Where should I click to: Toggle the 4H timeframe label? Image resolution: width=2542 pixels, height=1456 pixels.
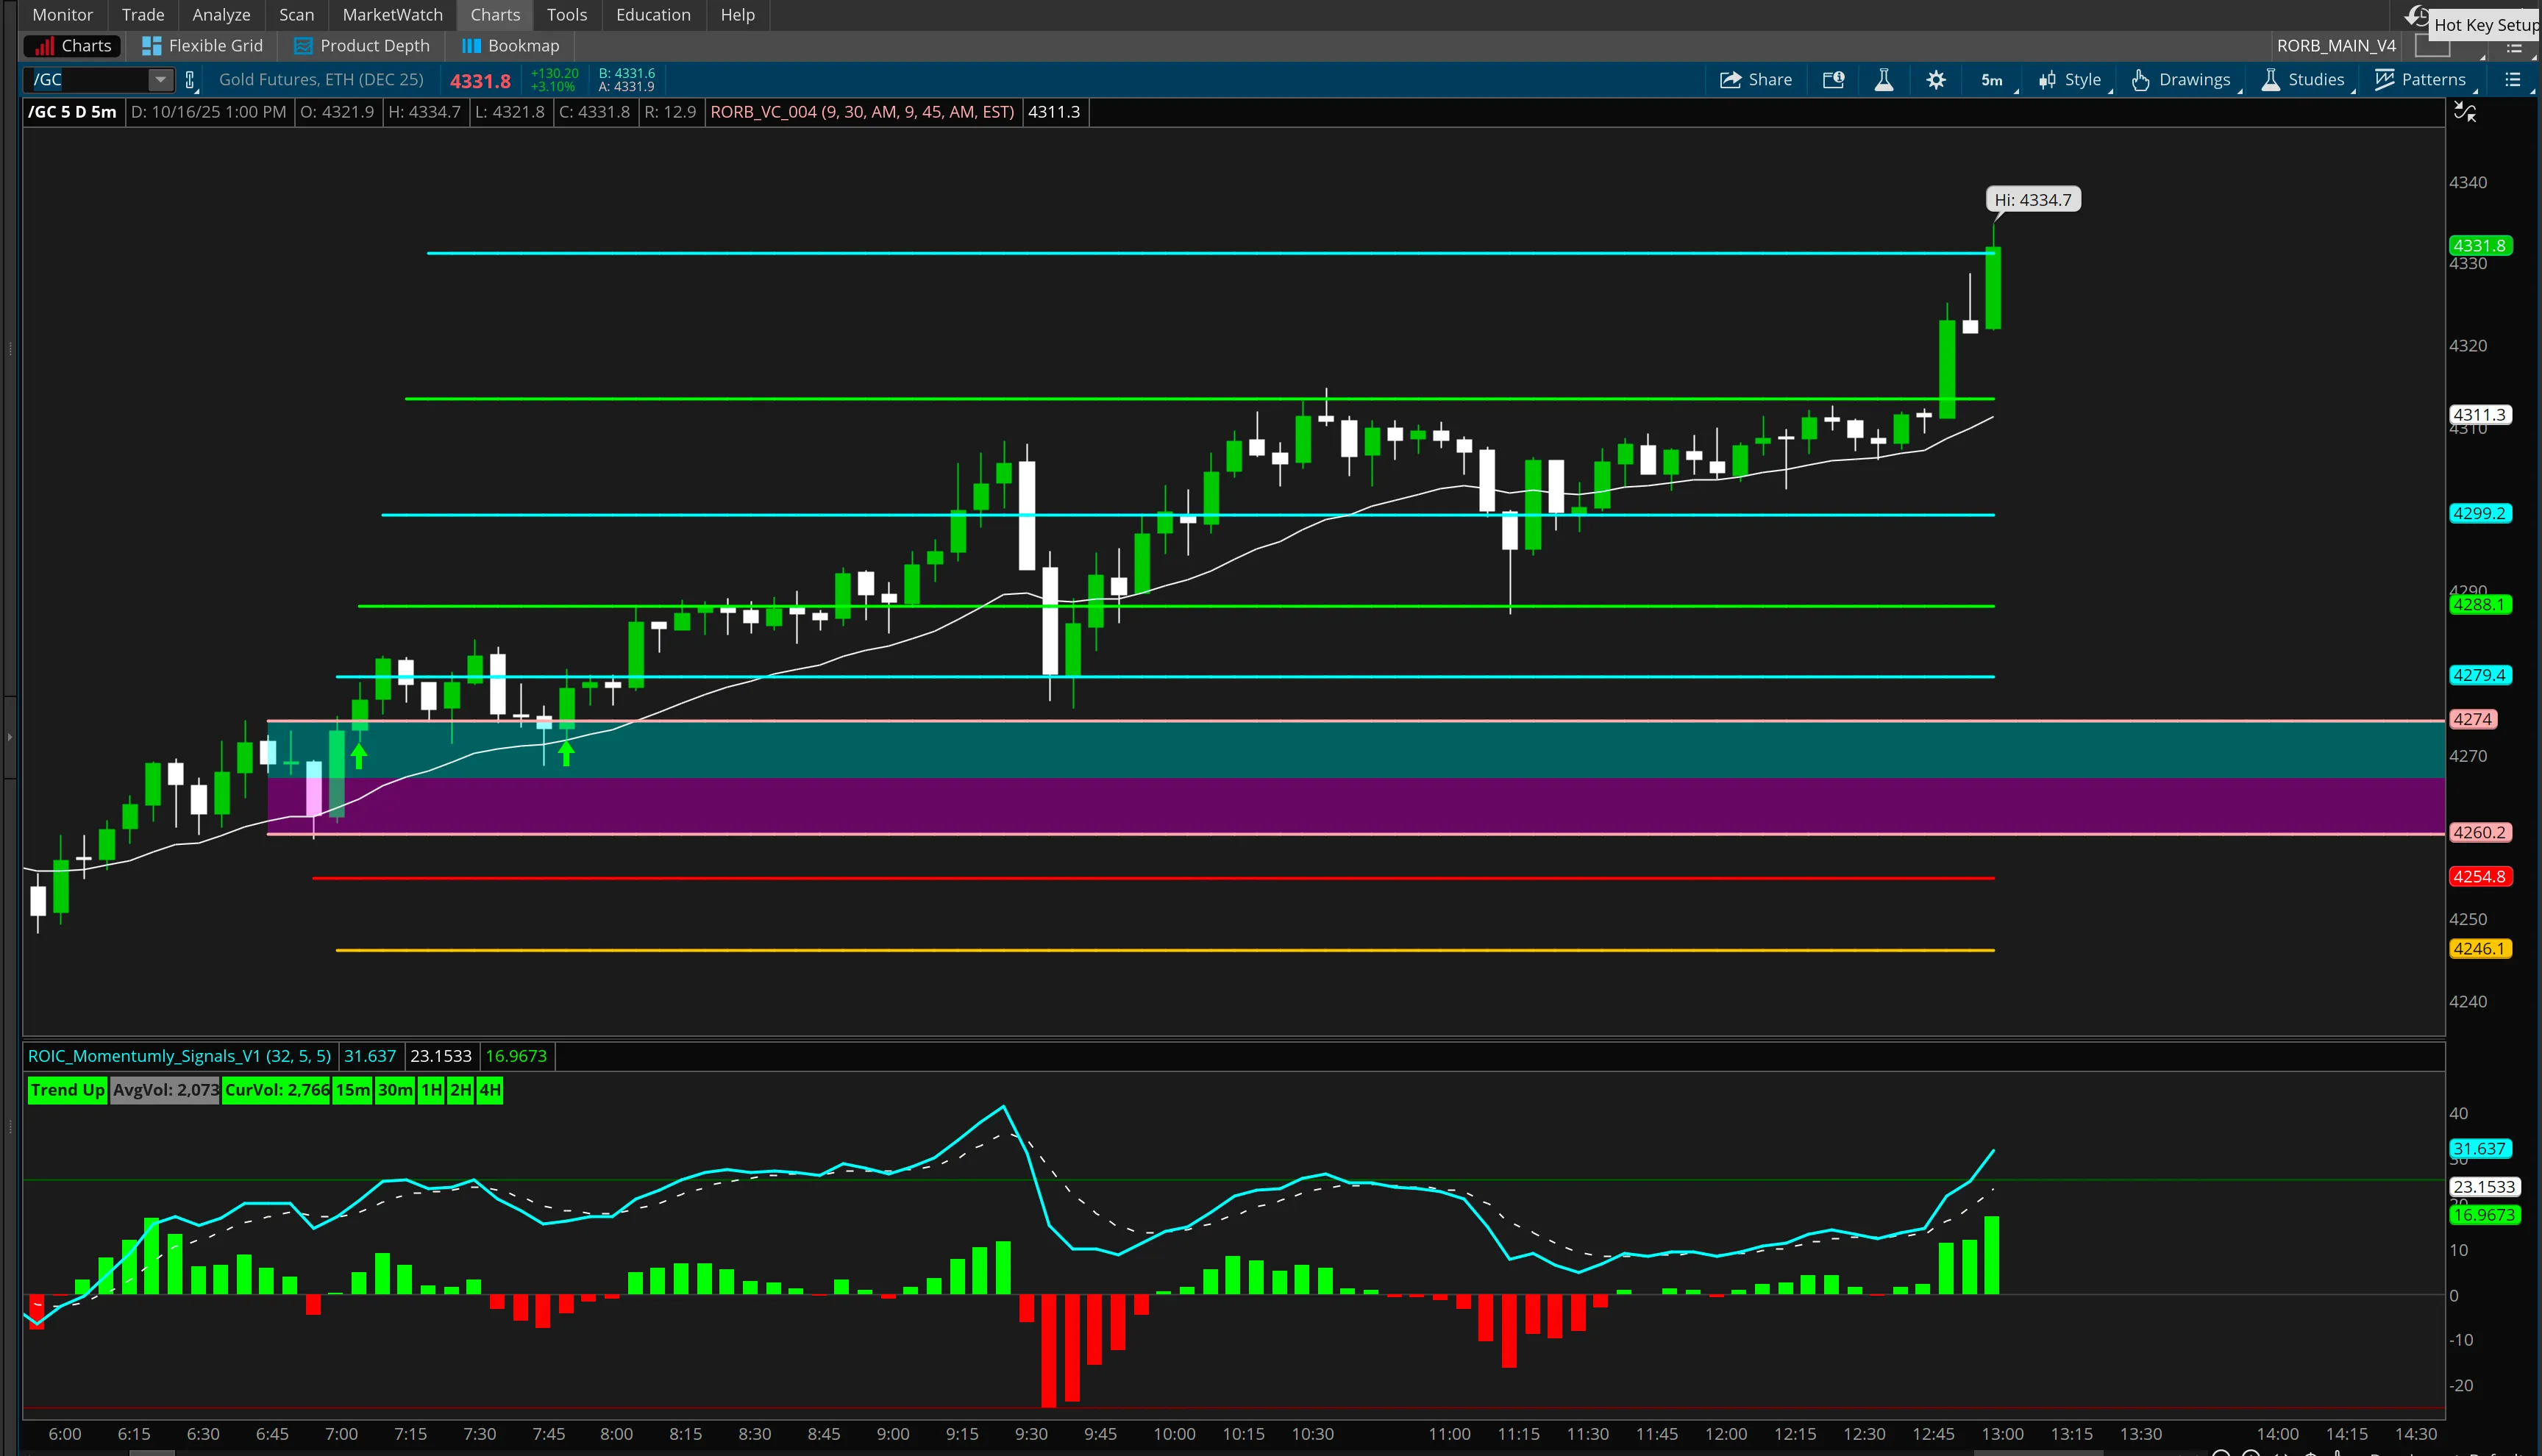[x=490, y=1090]
